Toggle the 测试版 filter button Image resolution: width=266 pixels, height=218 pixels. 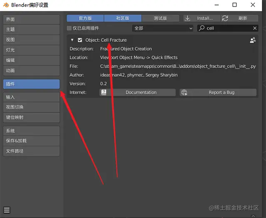click(160, 18)
